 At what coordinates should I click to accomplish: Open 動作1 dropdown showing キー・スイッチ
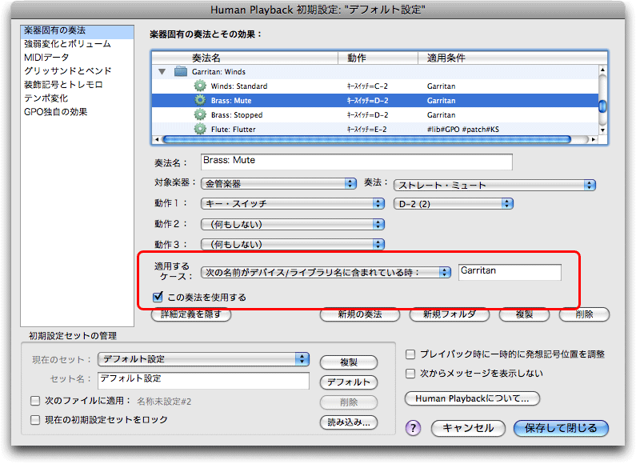tap(293, 203)
